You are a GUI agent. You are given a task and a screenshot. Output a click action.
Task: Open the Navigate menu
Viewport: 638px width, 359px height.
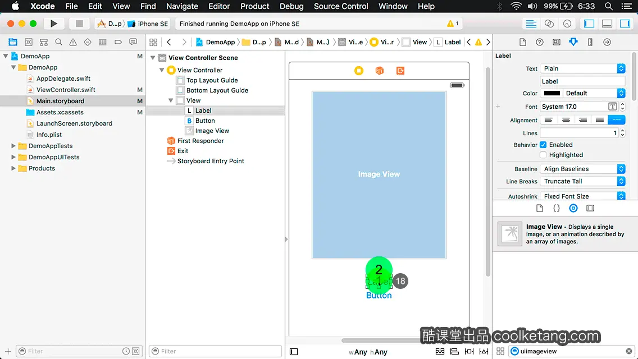point(182,6)
